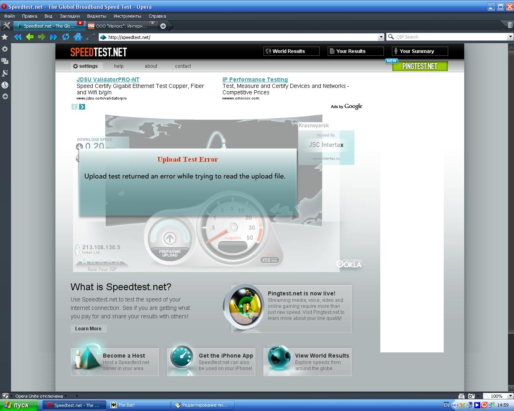Open the about page link
The height and width of the screenshot is (411, 514).
[151, 66]
